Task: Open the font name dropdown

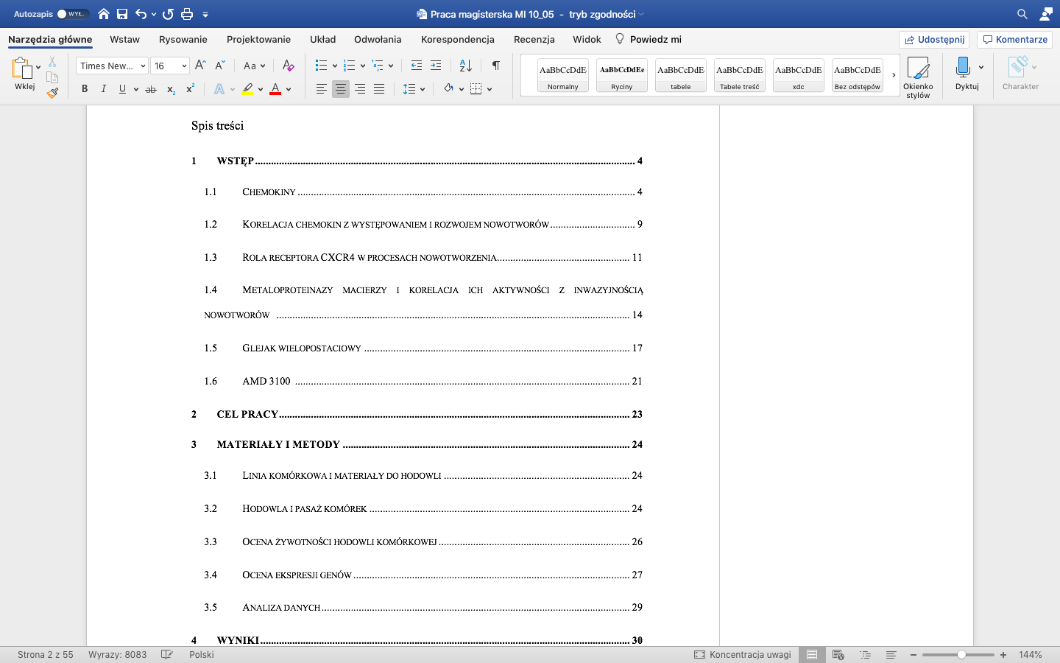Action: [143, 66]
